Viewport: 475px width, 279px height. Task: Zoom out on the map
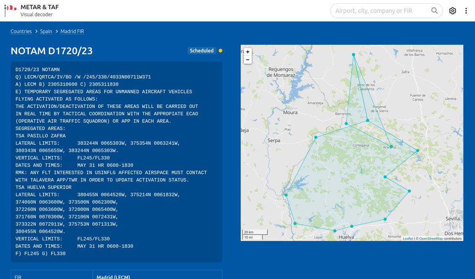click(248, 60)
